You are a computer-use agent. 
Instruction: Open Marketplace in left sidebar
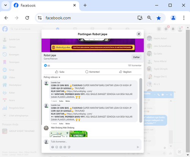[20, 85]
